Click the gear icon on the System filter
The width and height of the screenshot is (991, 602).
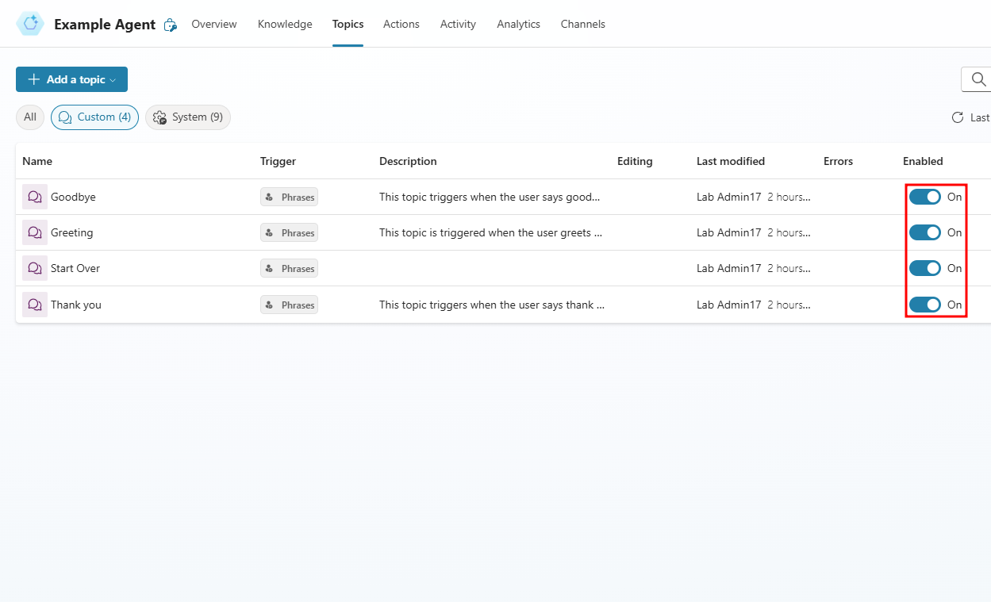[x=159, y=117]
